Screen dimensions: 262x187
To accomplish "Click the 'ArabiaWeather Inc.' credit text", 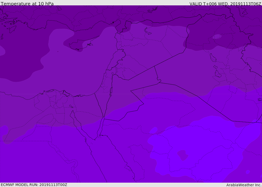I will [244, 185].
